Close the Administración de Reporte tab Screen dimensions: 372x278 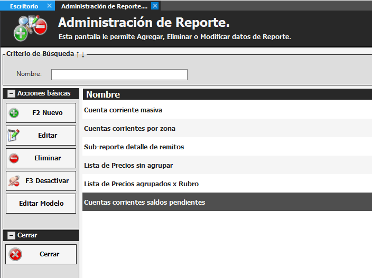click(155, 6)
